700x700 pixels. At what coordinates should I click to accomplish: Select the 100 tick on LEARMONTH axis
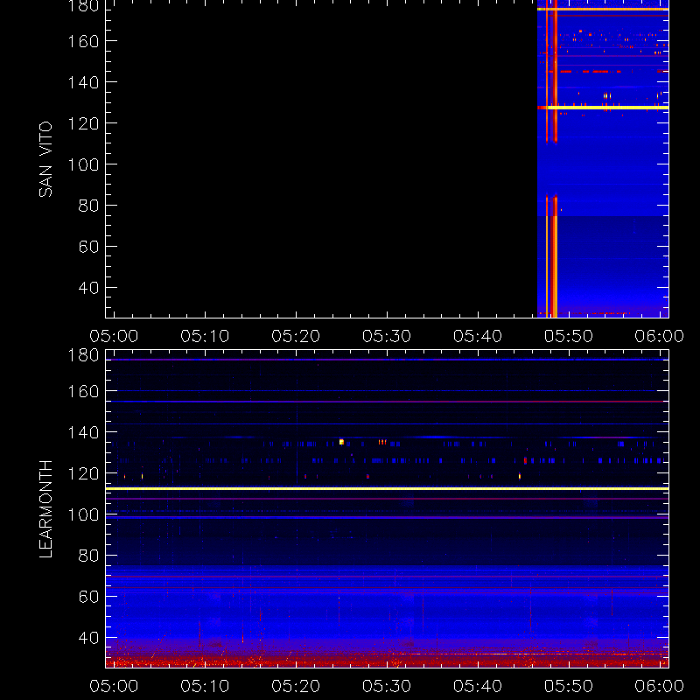point(83,514)
